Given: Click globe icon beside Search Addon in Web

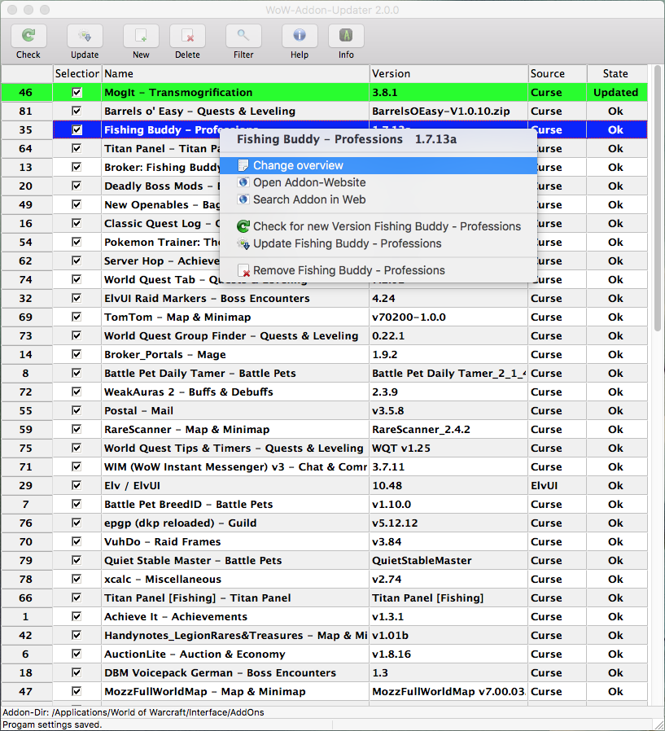Looking at the screenshot, I should [243, 199].
